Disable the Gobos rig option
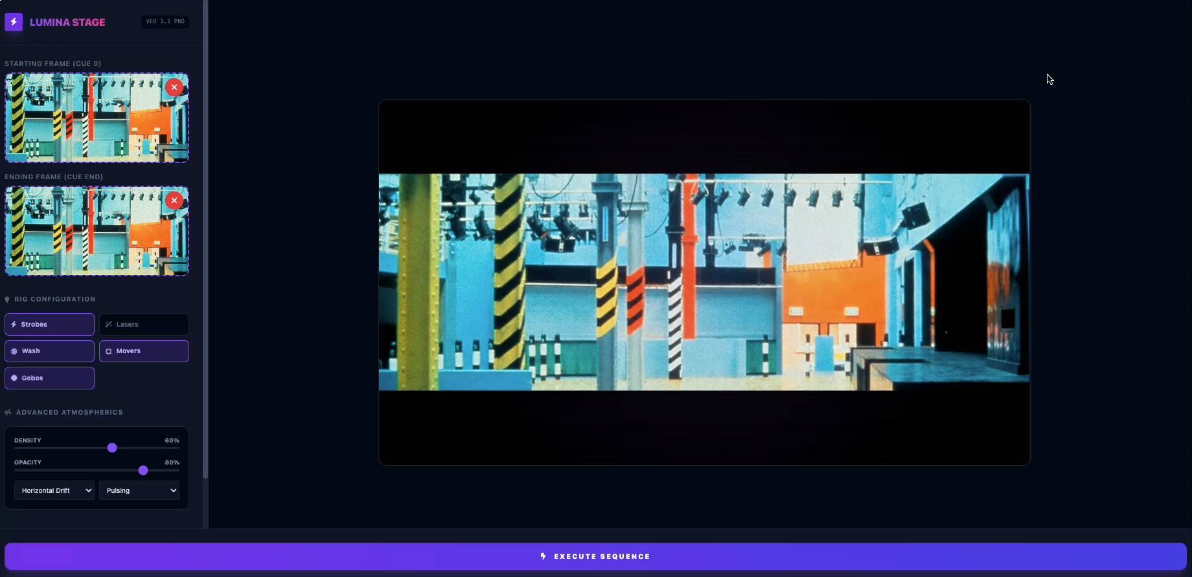1192x577 pixels. click(x=49, y=378)
